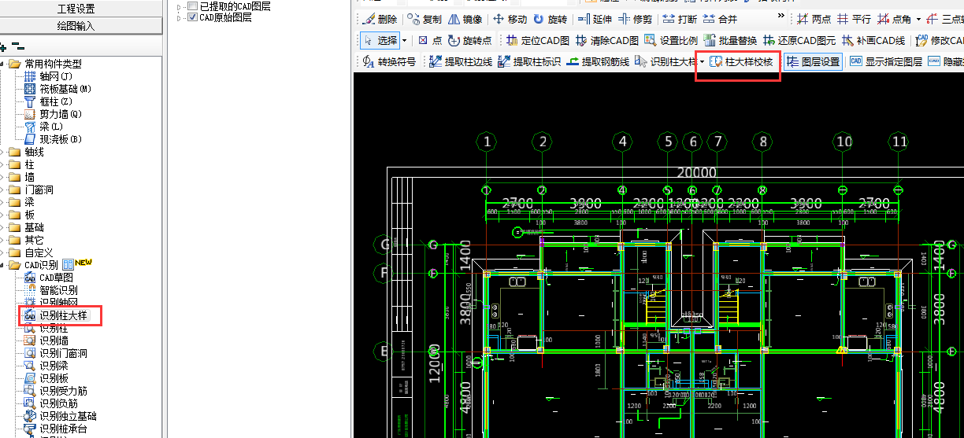Click 还原CAD图元 toolbar button

pyautogui.click(x=800, y=40)
